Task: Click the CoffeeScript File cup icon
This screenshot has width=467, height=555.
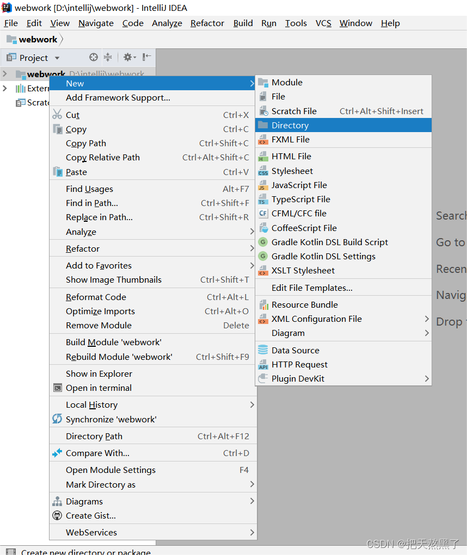Action: [263, 228]
